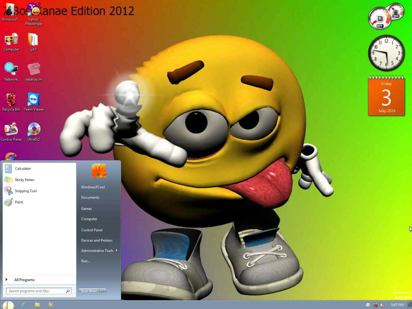The image size is (412, 309).
Task: Select the Computer desktop icon
Action: click(x=11, y=42)
